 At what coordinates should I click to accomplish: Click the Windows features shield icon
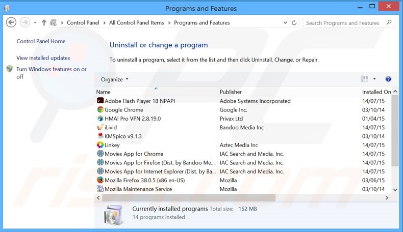(x=10, y=69)
